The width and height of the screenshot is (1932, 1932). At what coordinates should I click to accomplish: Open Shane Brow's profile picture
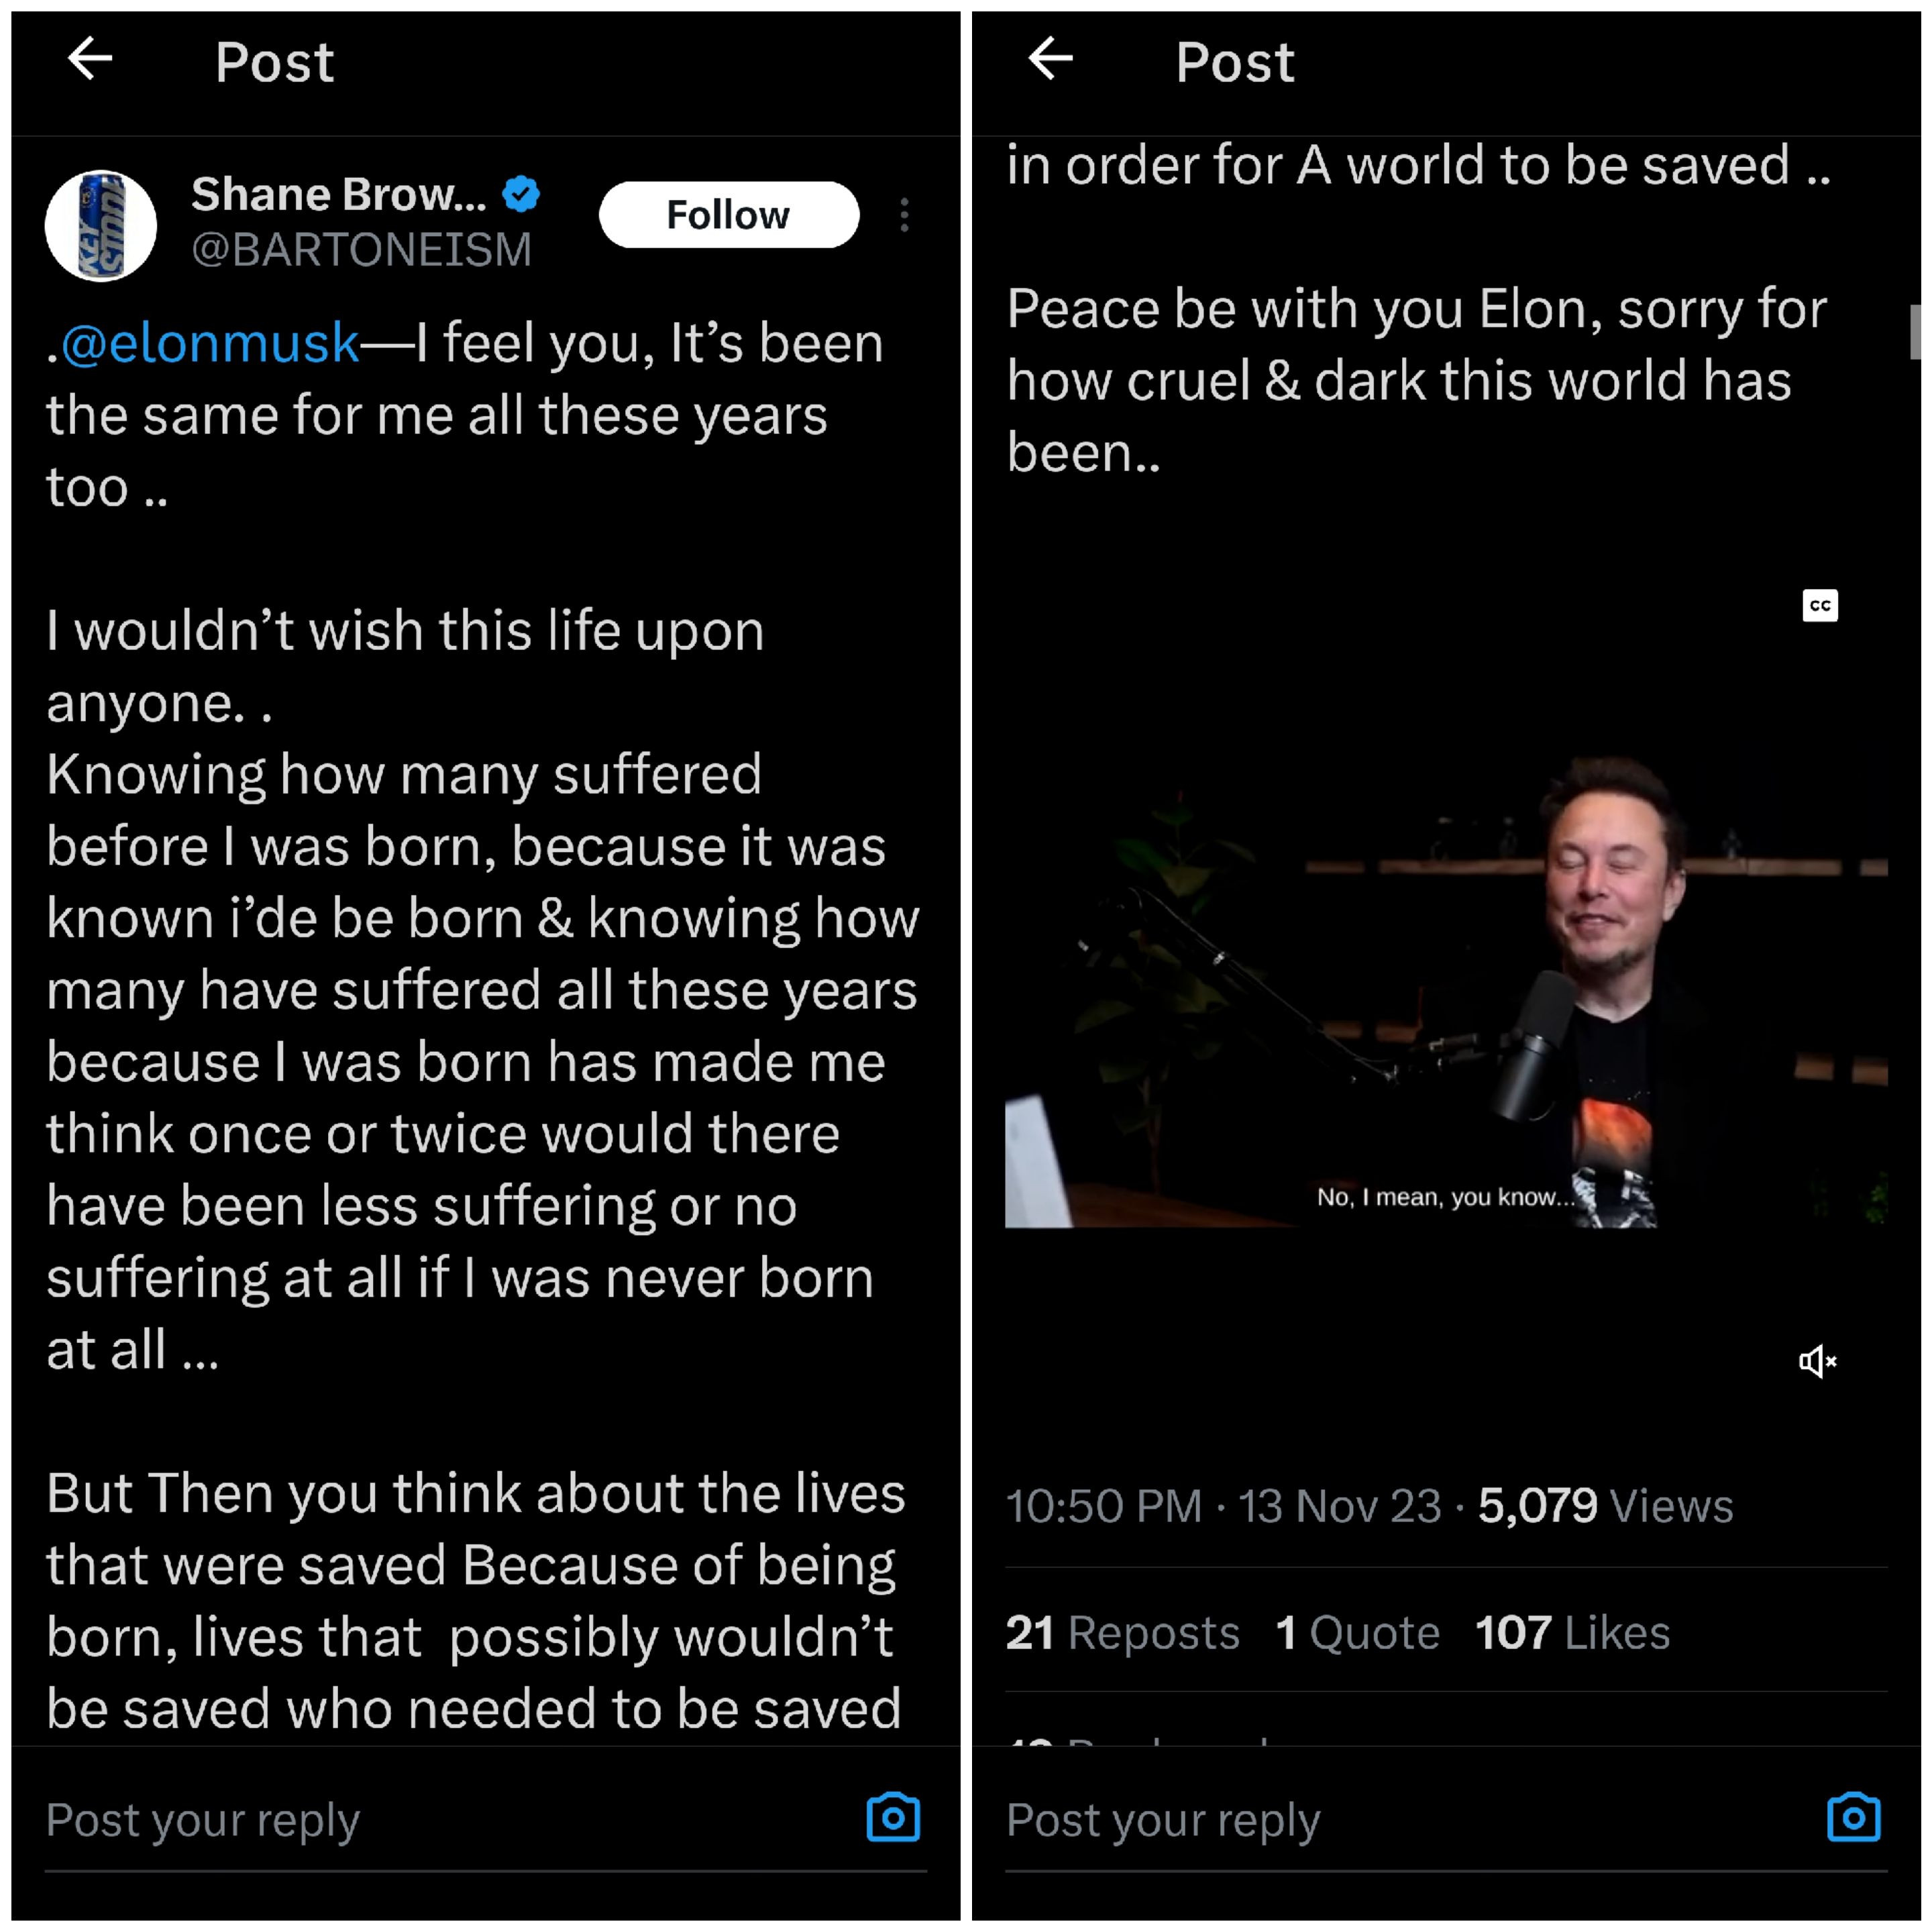coord(101,225)
